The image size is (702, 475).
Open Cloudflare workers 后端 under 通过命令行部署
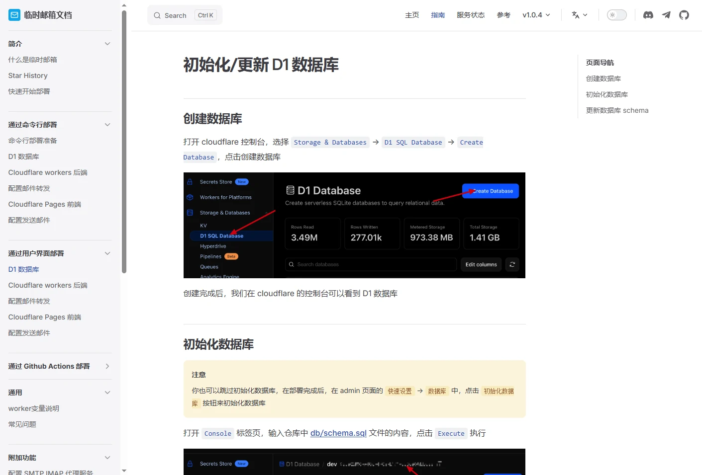[x=48, y=172]
